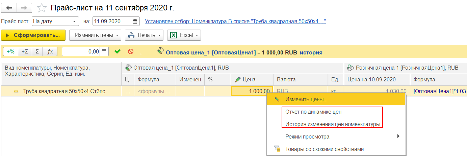The image size is (467, 156).
Task: Click the Цена на 10.09.2020 column header
Action: (x=377, y=80)
